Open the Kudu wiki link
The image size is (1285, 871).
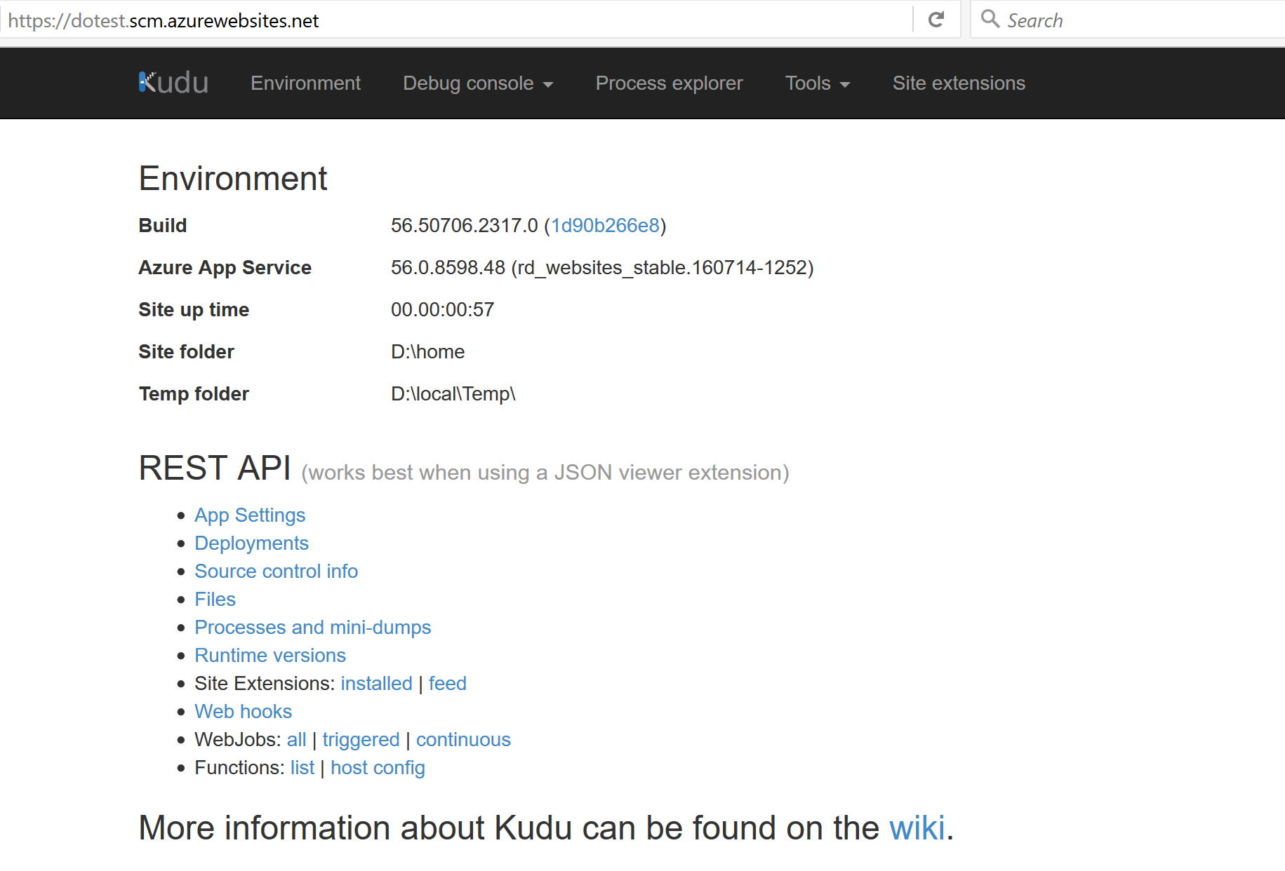click(x=917, y=828)
